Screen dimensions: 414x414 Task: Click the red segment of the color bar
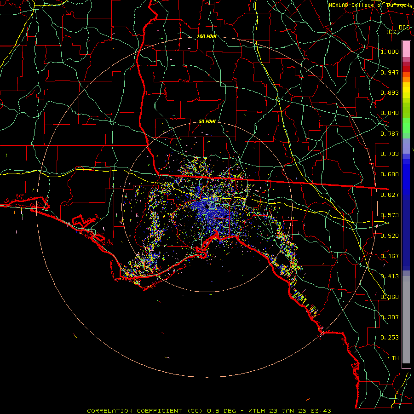tap(406, 69)
